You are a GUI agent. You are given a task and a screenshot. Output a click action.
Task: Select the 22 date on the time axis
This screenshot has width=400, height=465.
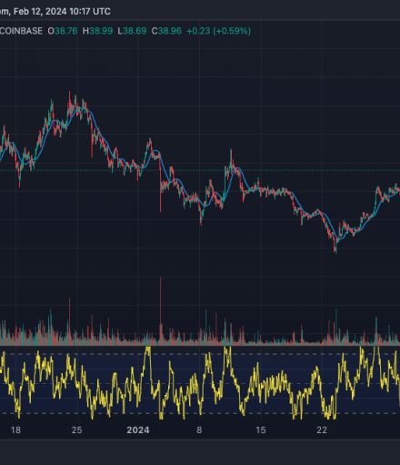[322, 430]
